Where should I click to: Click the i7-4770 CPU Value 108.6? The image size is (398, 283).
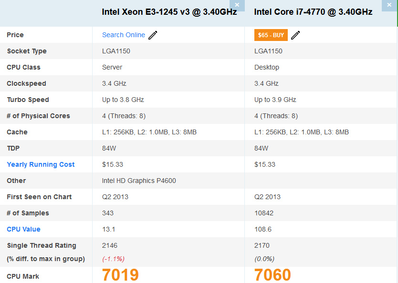[263, 229]
